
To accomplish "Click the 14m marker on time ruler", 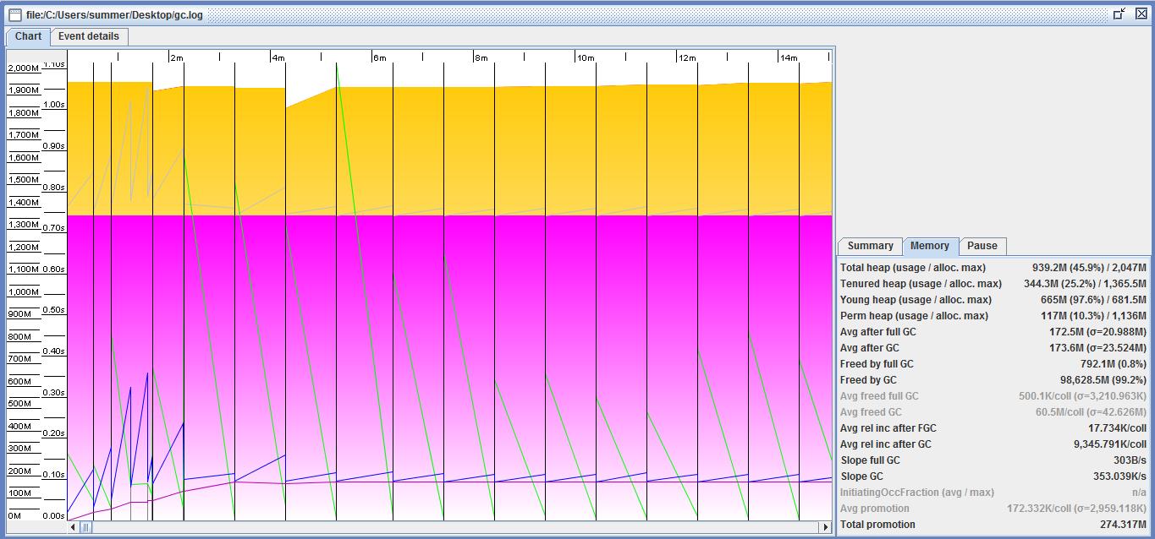I will tap(788, 57).
